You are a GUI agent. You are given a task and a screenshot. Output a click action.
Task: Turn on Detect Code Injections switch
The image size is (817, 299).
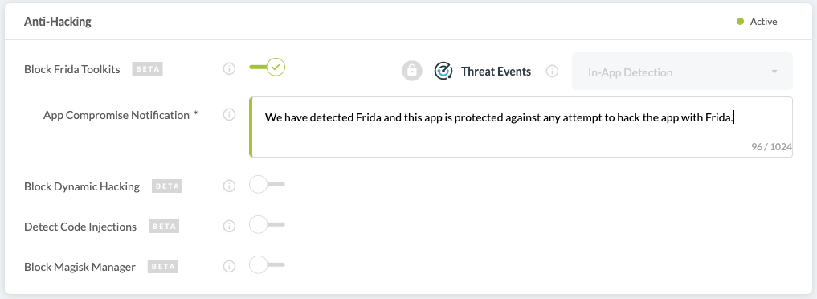(x=268, y=224)
